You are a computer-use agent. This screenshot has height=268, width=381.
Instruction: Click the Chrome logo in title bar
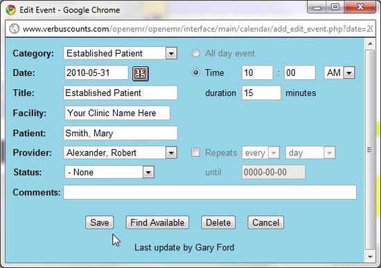click(x=11, y=10)
